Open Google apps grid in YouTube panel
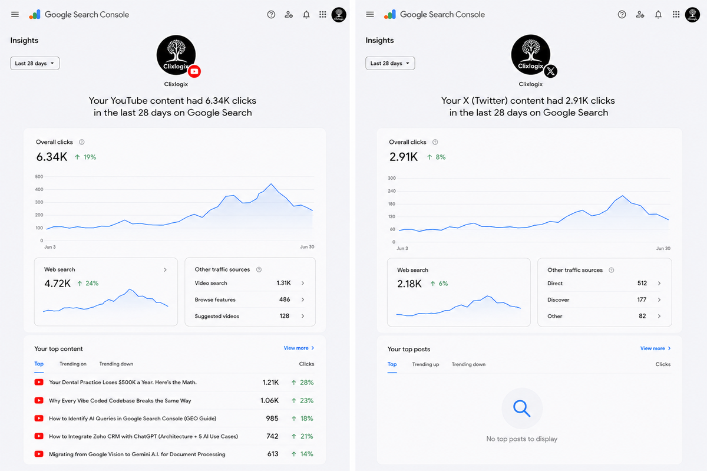Image resolution: width=707 pixels, height=471 pixels. [x=322, y=15]
